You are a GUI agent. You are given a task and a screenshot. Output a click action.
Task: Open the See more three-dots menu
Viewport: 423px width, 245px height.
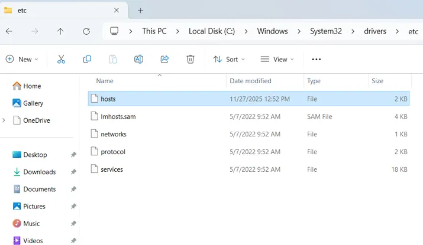point(316,59)
